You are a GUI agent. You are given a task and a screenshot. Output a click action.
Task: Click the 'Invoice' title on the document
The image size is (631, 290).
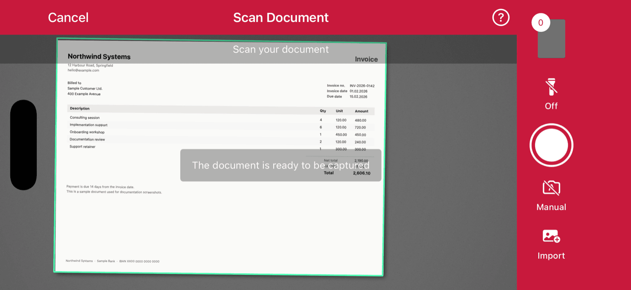366,59
